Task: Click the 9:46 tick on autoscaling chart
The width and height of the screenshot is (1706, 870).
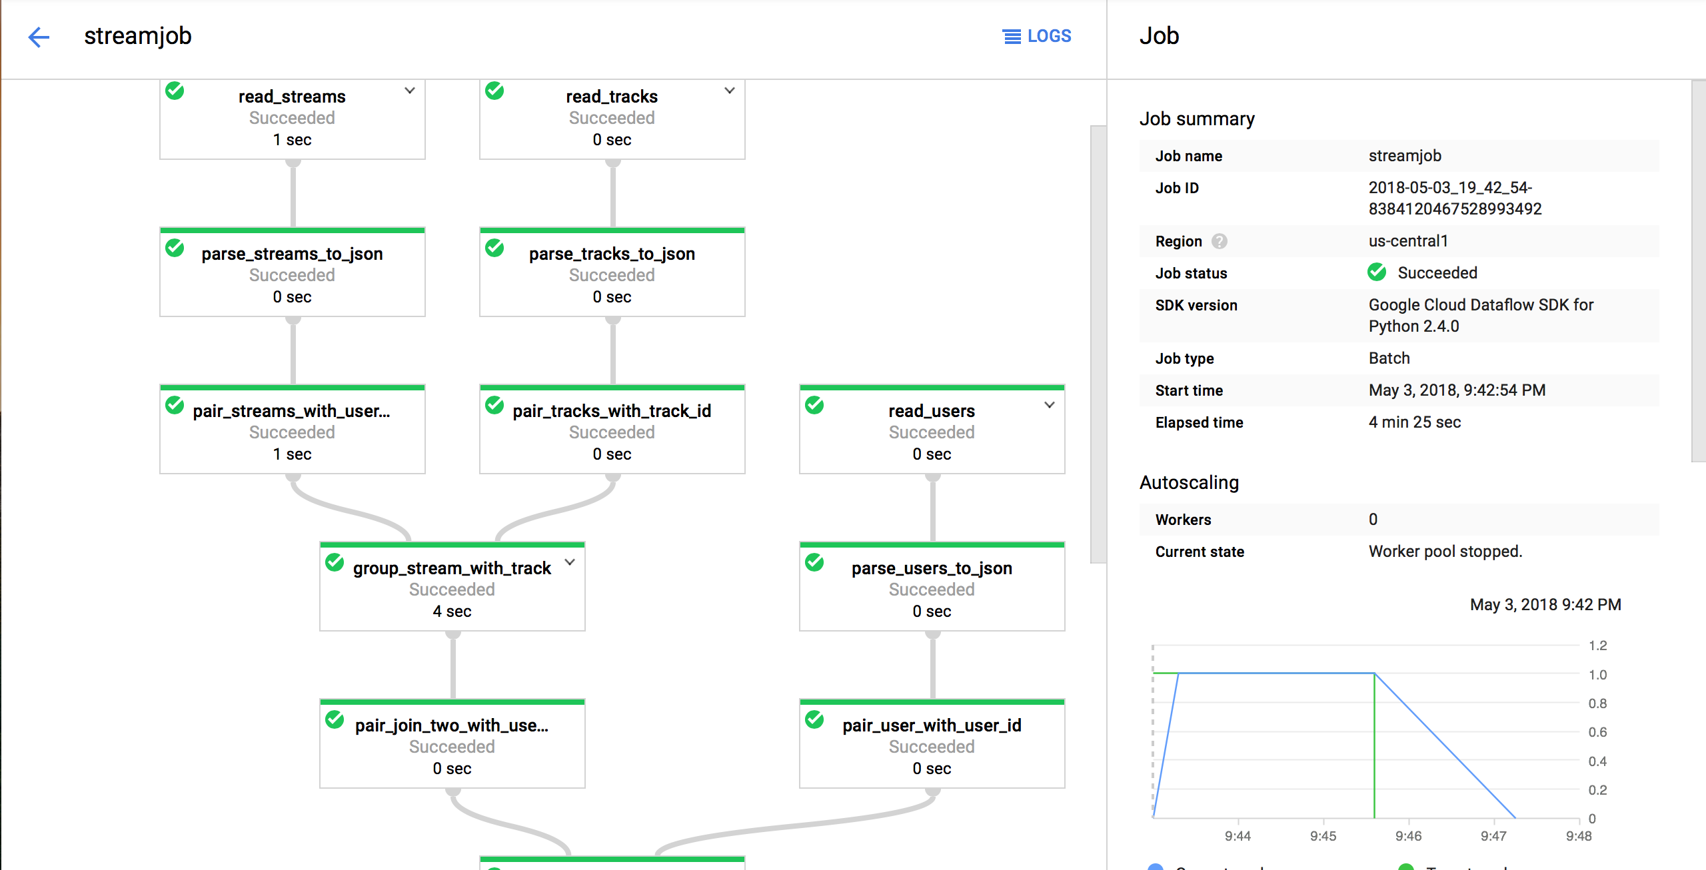Action: (x=1408, y=836)
